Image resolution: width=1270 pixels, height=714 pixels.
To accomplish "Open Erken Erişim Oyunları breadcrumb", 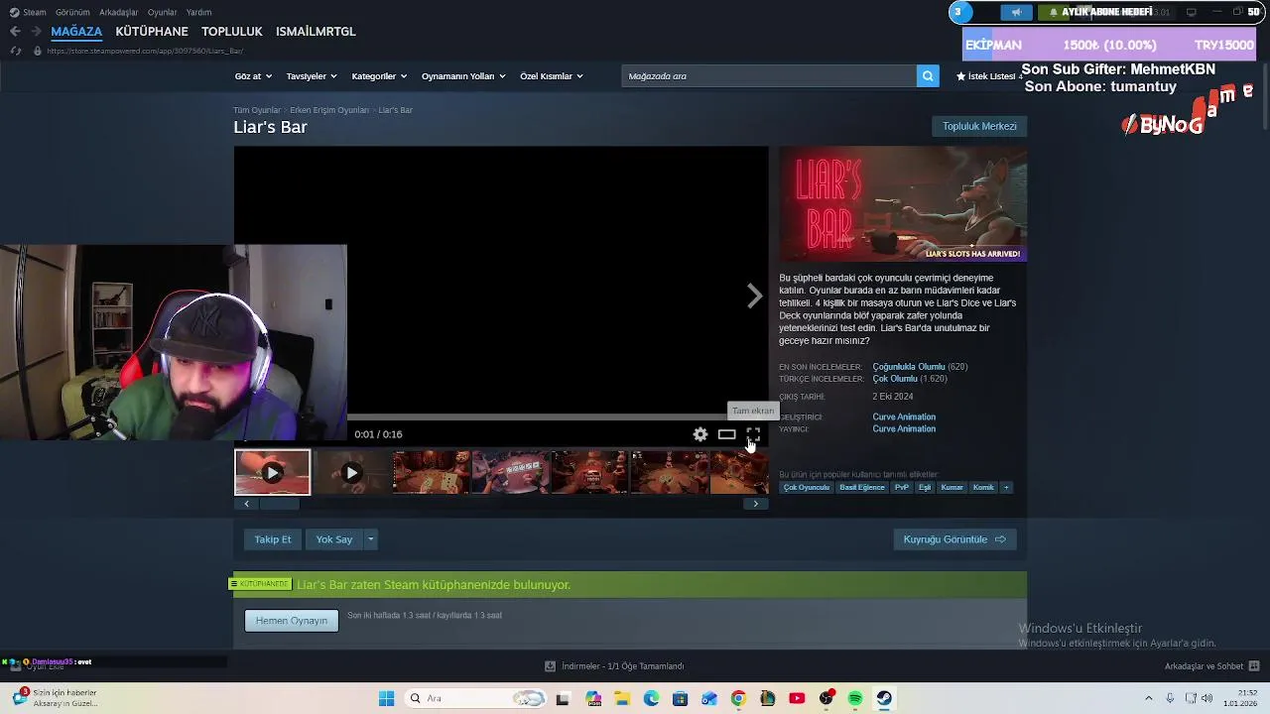I will (329, 110).
